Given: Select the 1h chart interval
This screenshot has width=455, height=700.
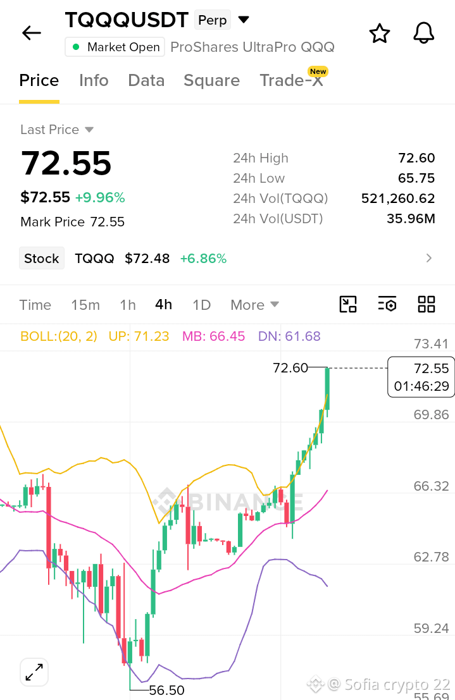Looking at the screenshot, I should coord(128,305).
